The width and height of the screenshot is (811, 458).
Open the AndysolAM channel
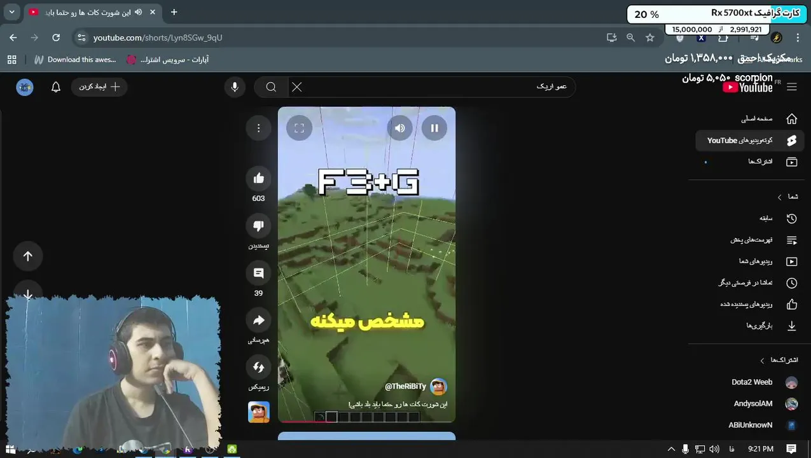(x=751, y=403)
